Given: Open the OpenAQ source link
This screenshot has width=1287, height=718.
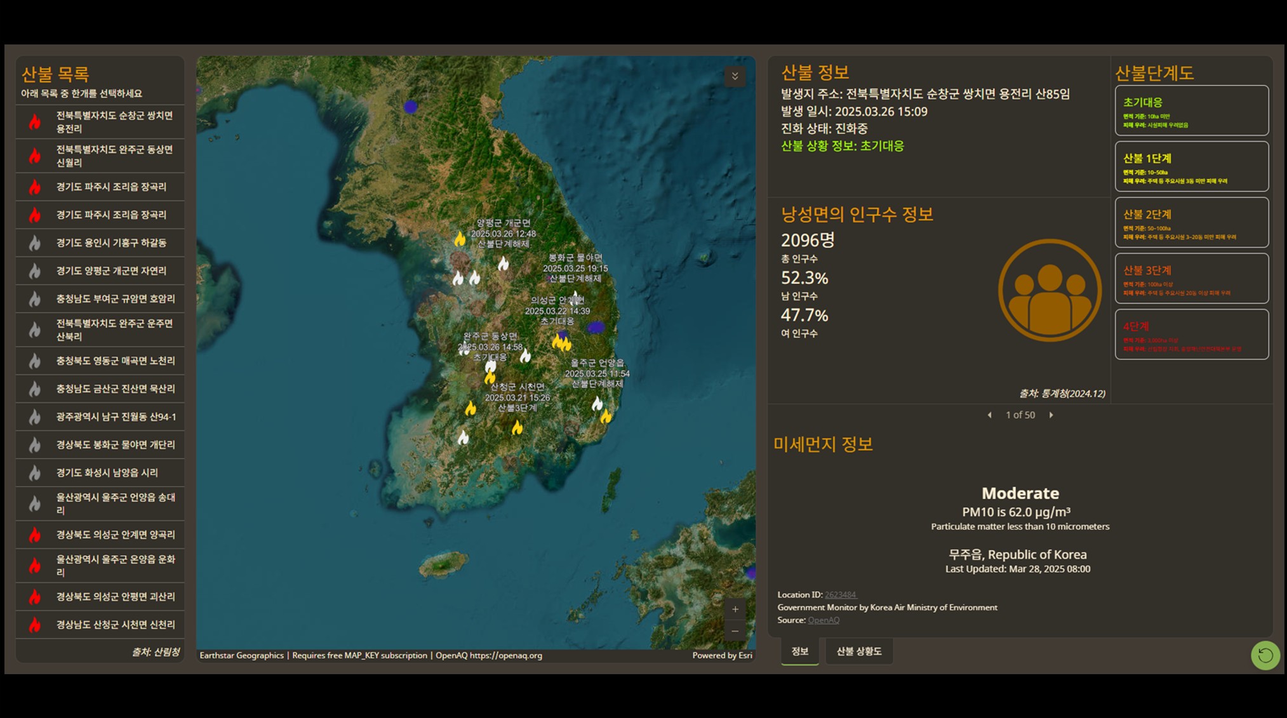Looking at the screenshot, I should point(824,620).
